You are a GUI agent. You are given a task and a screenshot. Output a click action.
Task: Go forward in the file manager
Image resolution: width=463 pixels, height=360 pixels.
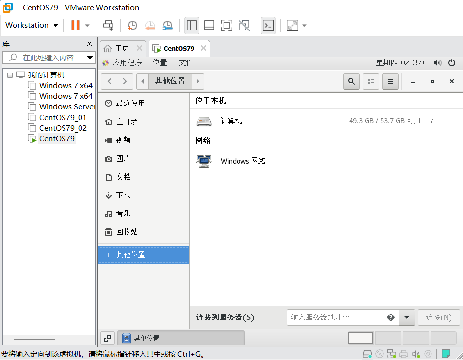pyautogui.click(x=125, y=81)
